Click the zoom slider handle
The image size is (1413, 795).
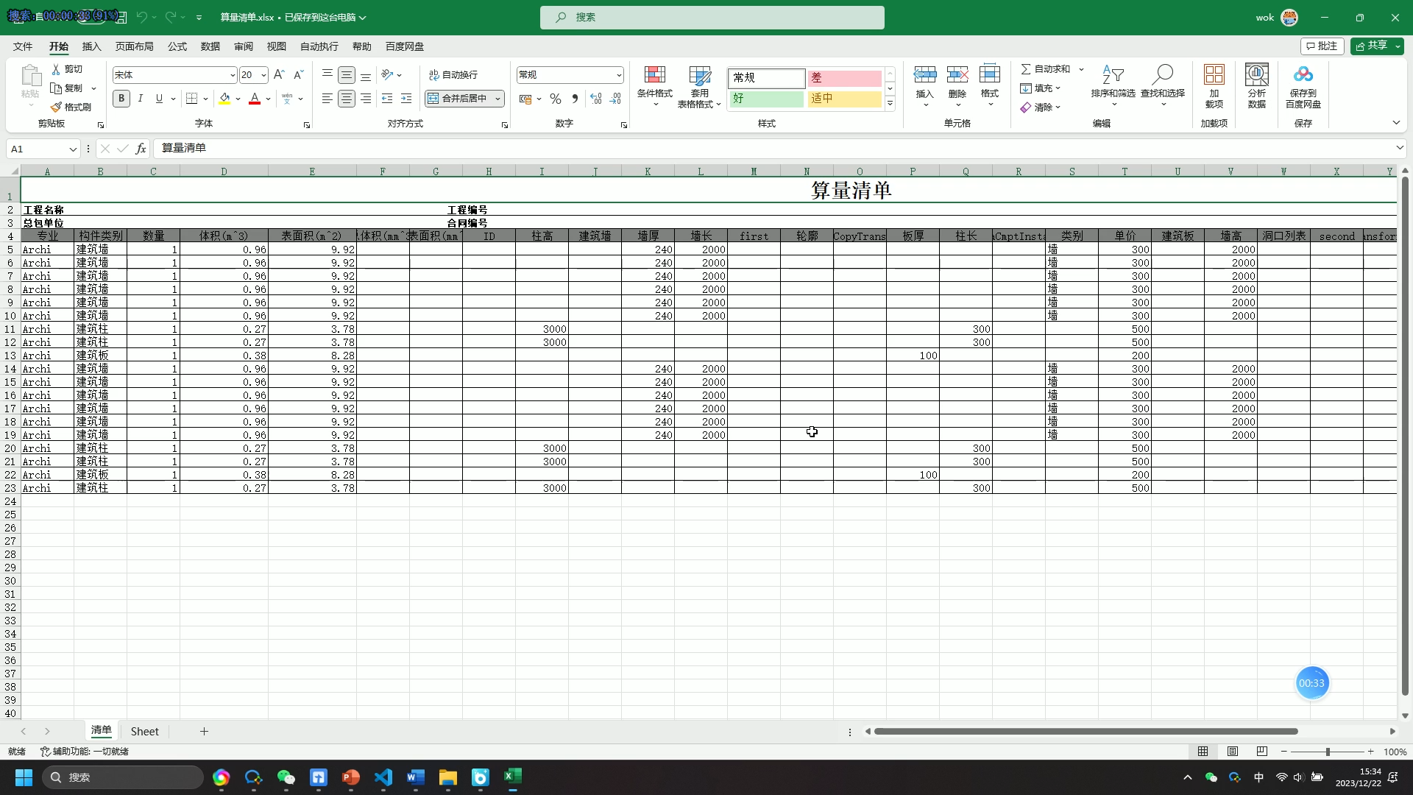1328,752
